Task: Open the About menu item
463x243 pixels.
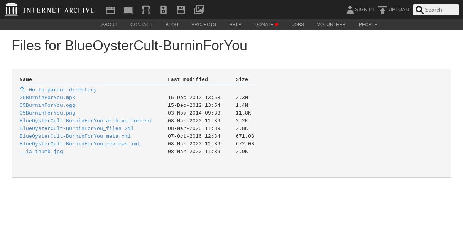Action: (x=110, y=25)
